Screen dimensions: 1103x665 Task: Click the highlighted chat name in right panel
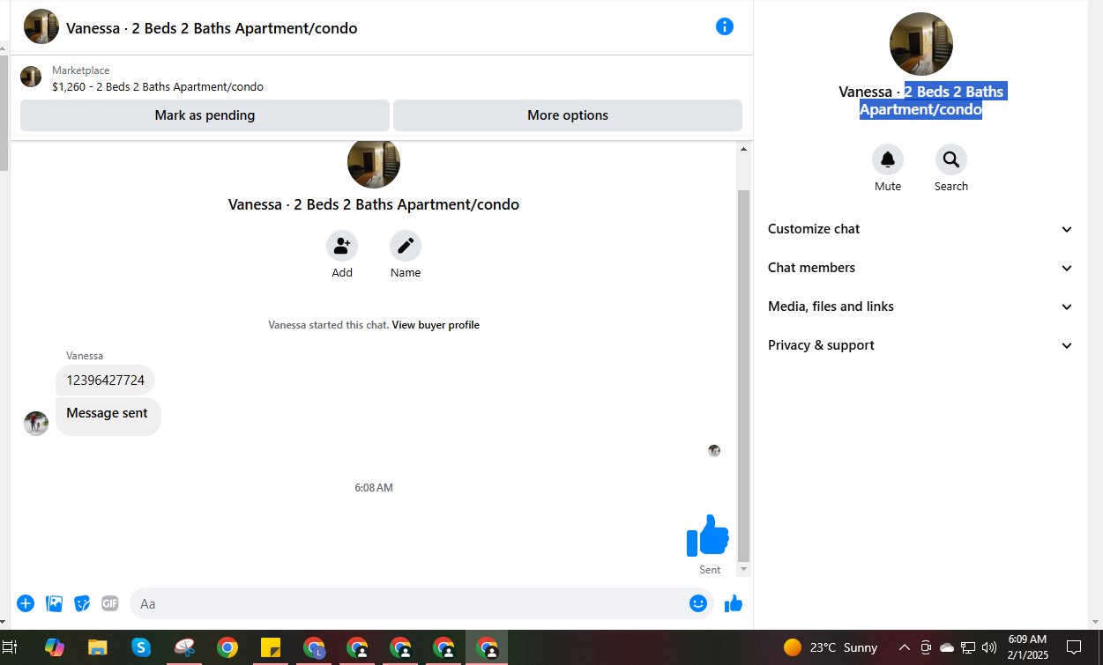921,100
